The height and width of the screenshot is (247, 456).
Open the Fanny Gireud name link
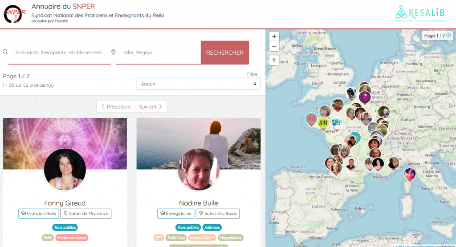pos(65,203)
